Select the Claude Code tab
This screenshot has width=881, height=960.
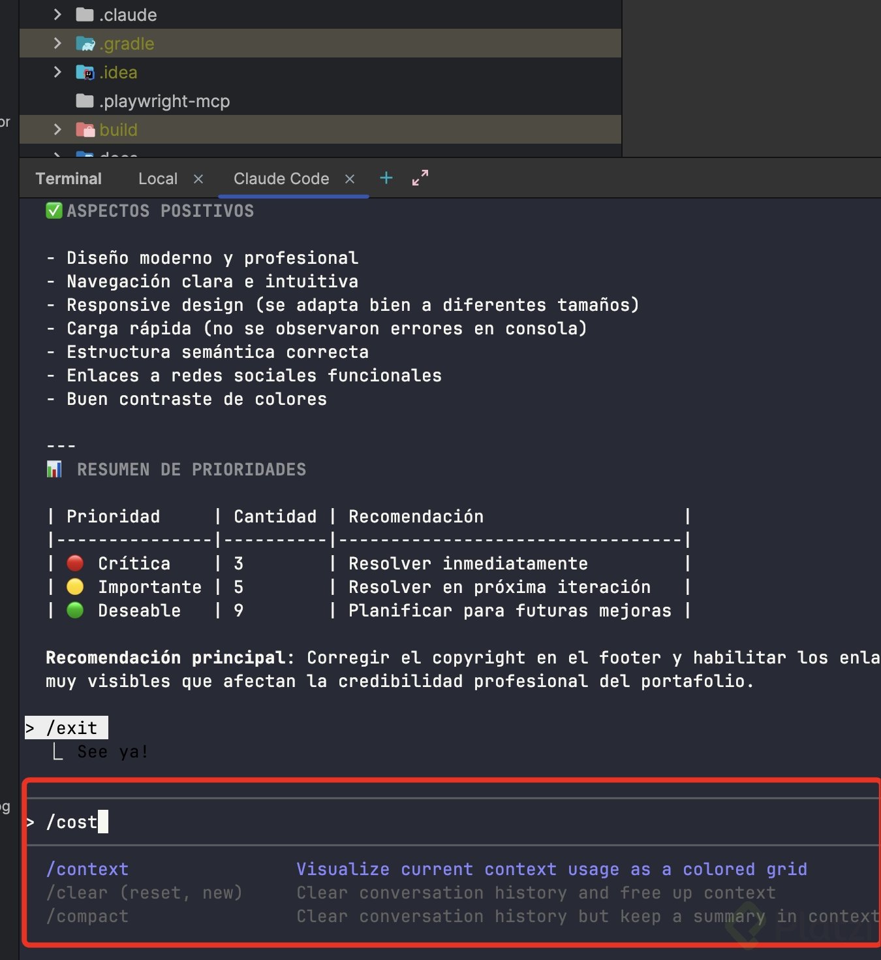[x=281, y=179]
